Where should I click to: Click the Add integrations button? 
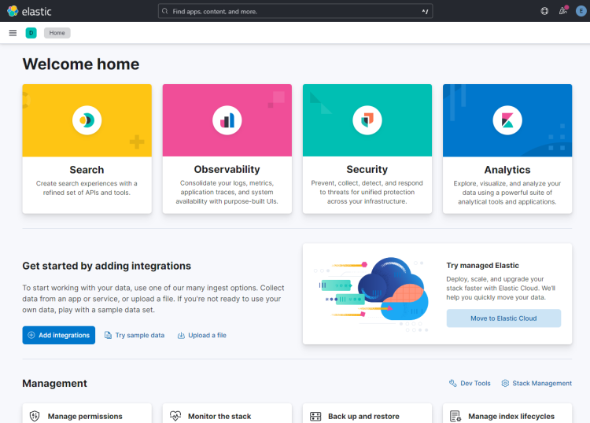click(59, 335)
